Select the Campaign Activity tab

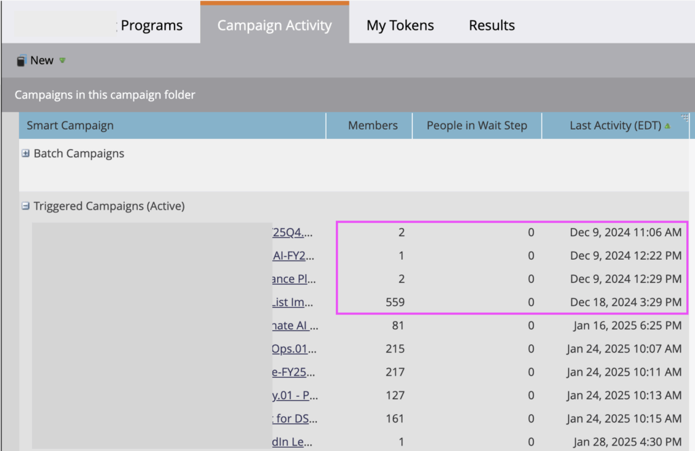coord(274,26)
